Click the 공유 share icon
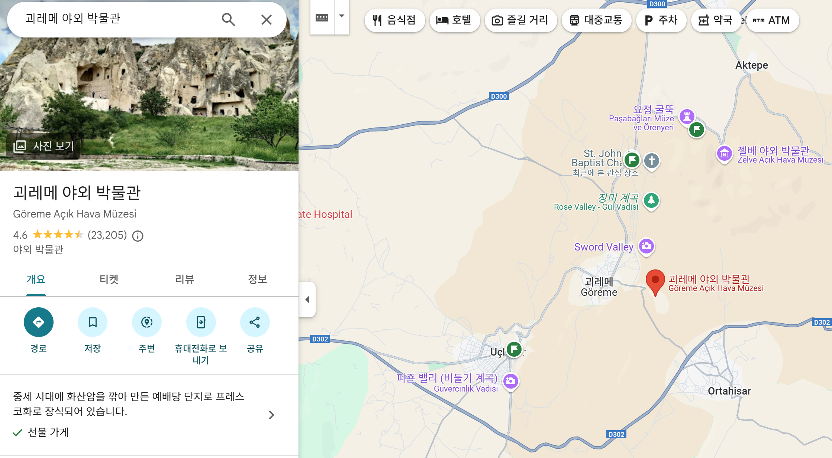 255,322
